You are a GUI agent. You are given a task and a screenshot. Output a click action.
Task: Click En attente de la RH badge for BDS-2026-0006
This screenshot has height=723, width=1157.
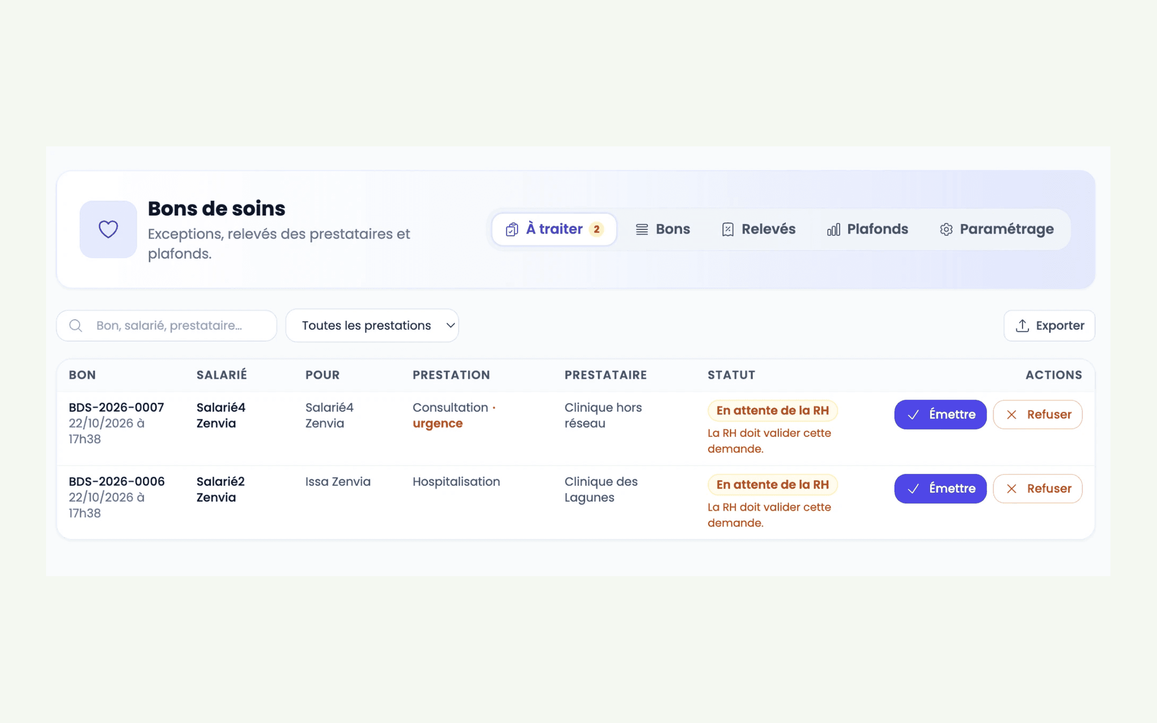(772, 485)
